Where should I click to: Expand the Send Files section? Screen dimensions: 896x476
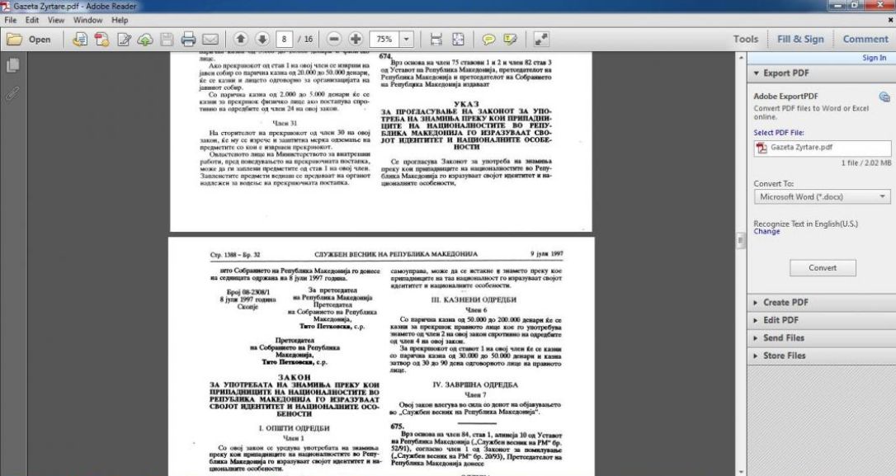(784, 338)
